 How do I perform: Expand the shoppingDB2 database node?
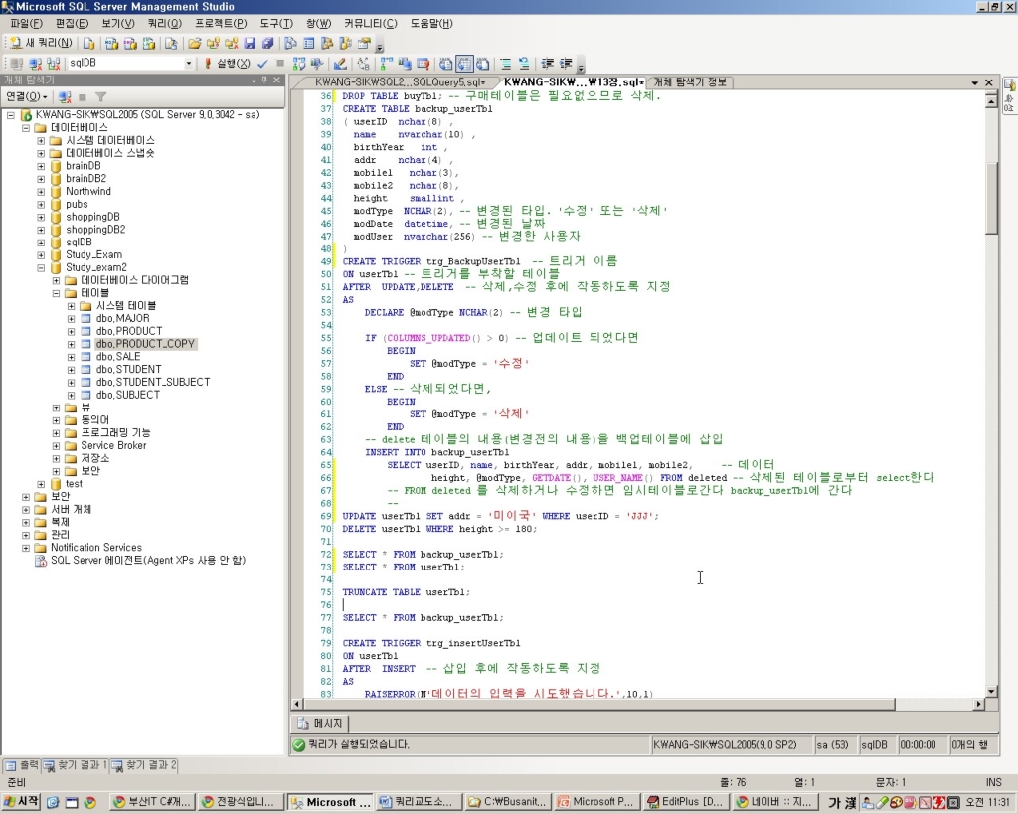41,230
